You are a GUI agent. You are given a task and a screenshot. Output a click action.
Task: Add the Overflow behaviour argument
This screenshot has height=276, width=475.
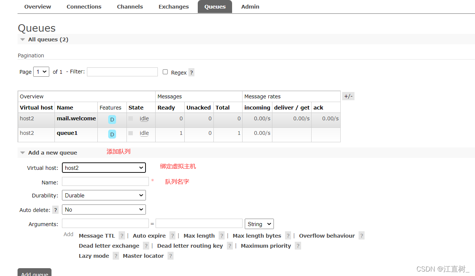[x=327, y=236]
